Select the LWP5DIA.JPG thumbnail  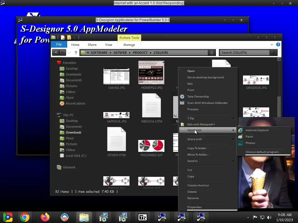[x=116, y=115]
